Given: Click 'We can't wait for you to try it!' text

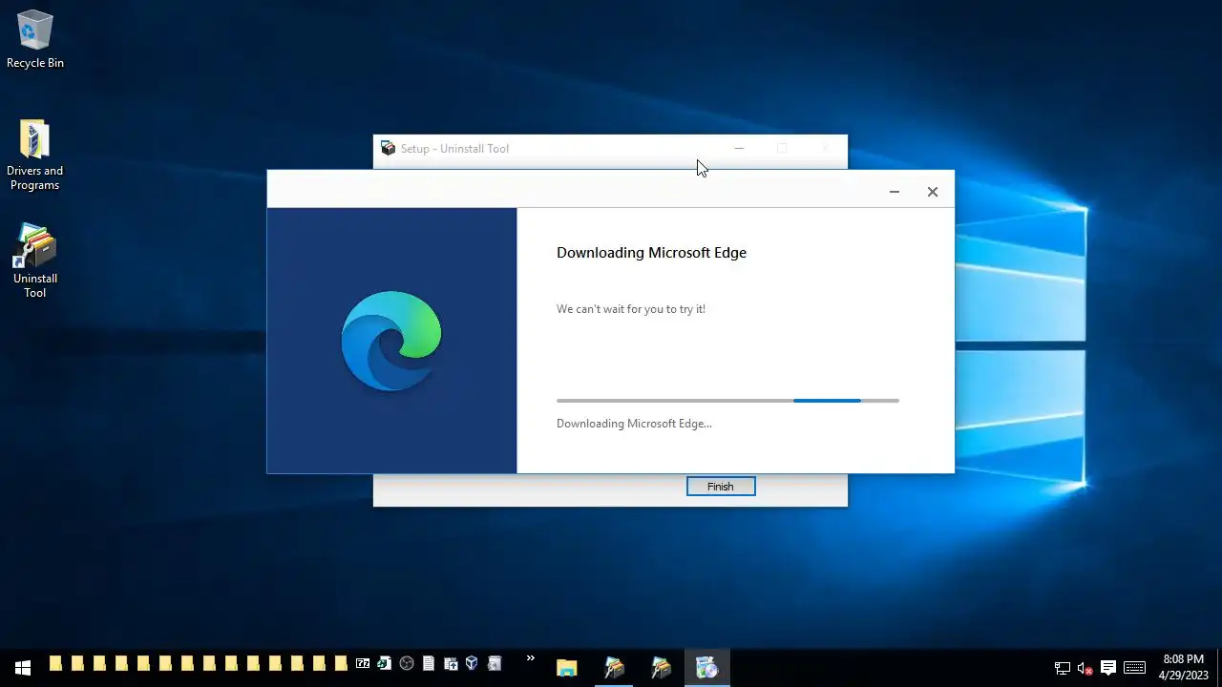Looking at the screenshot, I should pyautogui.click(x=631, y=309).
